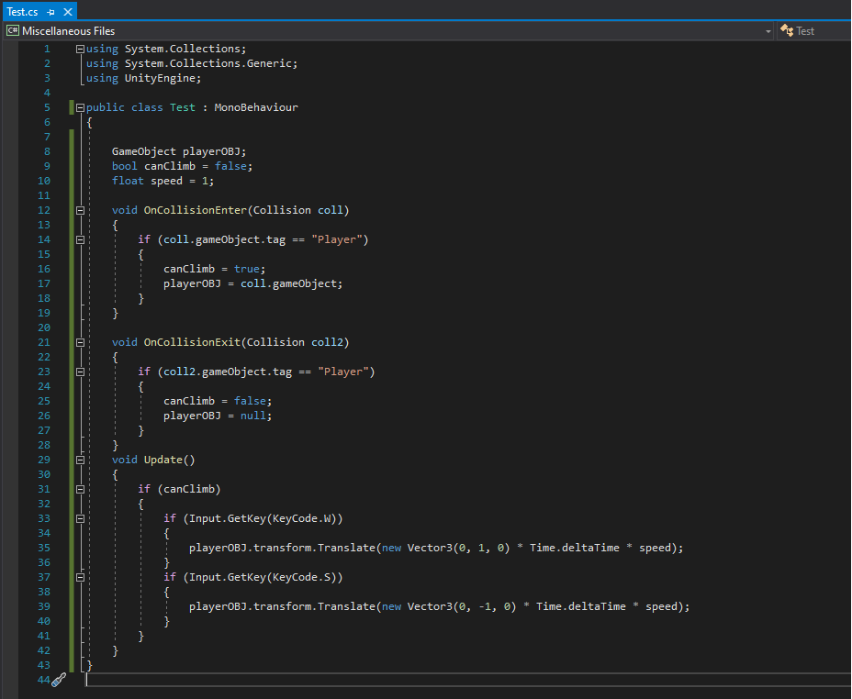Click the screwdriver quick actions icon
852x699 pixels.
(58, 680)
